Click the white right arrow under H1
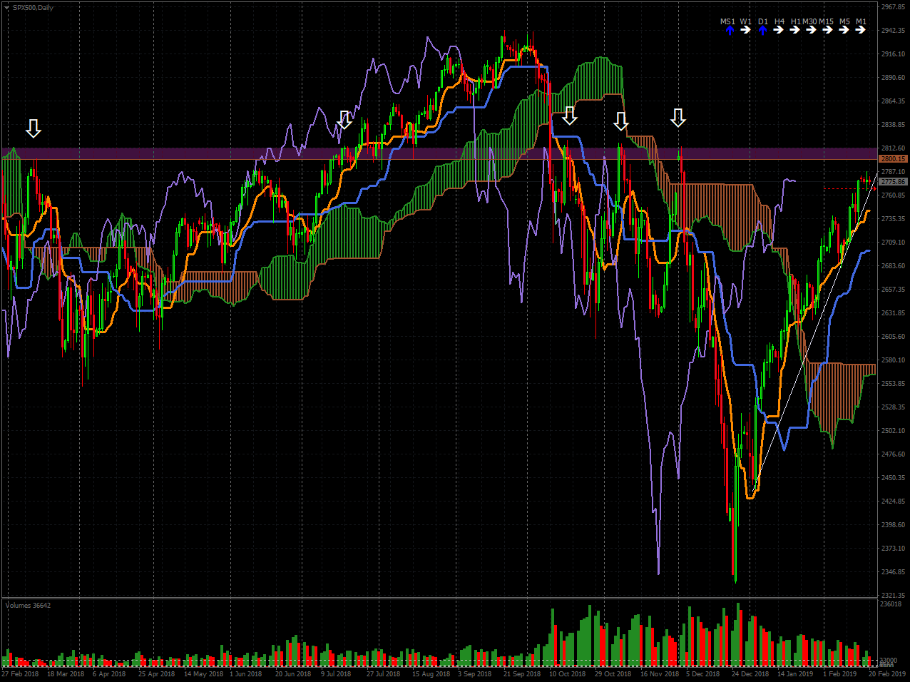 coord(794,30)
